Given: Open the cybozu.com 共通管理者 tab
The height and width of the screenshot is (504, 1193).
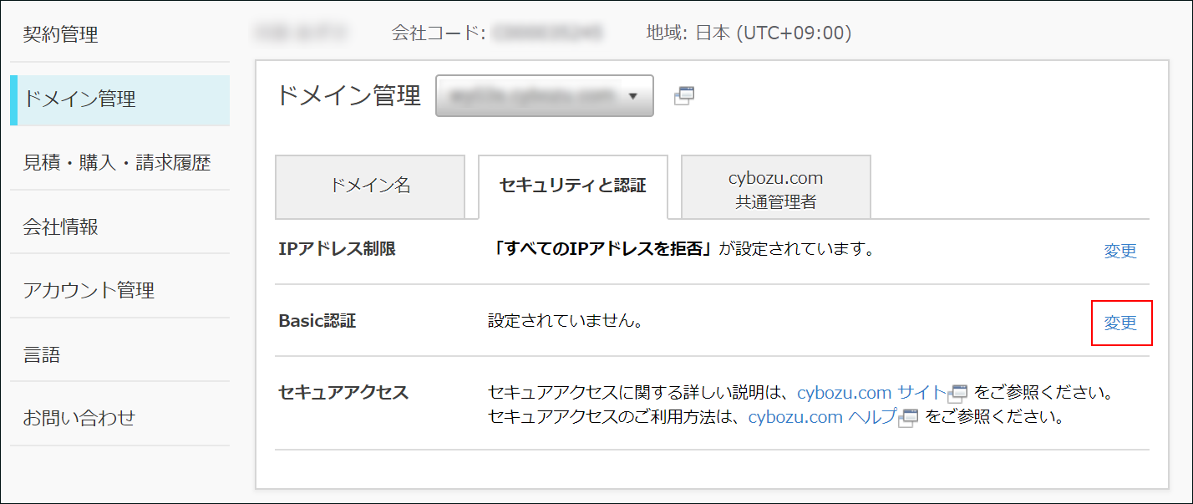Looking at the screenshot, I should click(x=775, y=186).
